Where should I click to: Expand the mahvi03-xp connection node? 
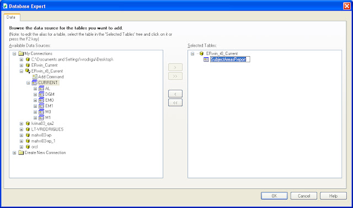[21, 135]
